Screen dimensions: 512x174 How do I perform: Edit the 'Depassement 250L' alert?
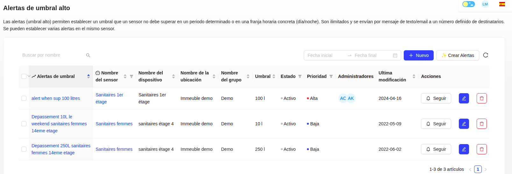(464, 149)
